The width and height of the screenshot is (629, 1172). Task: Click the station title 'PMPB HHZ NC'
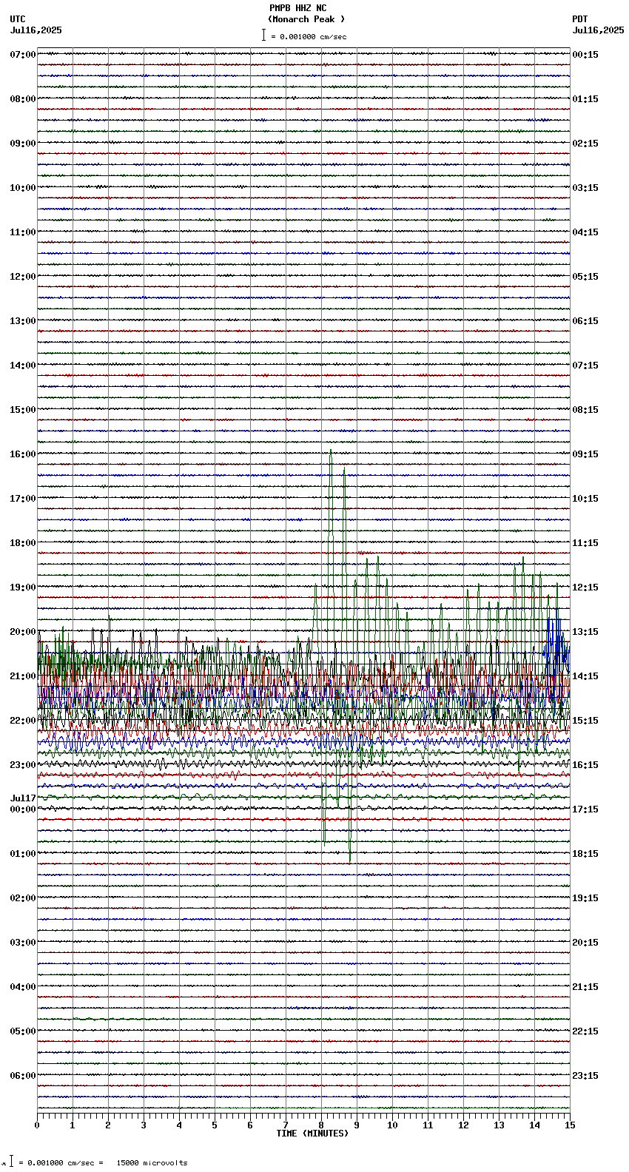[297, 8]
